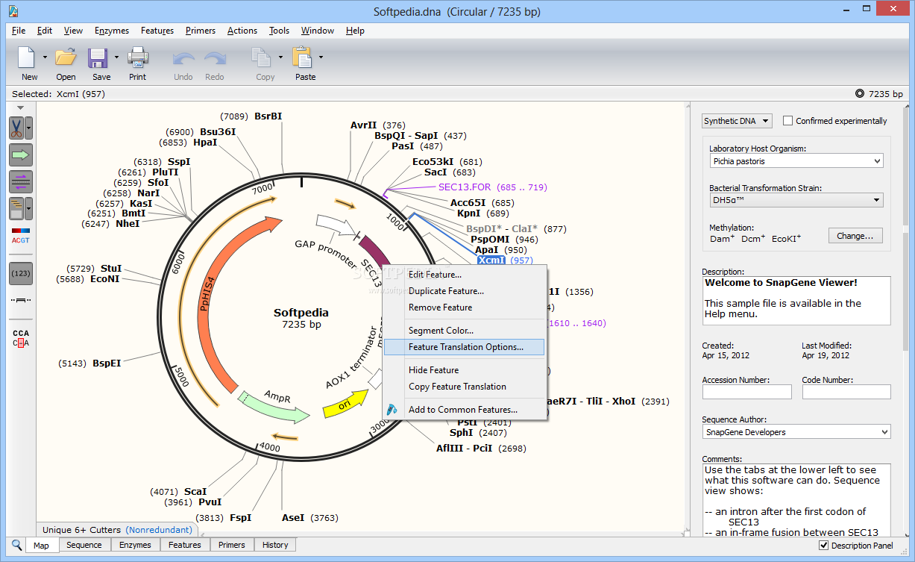This screenshot has height=562, width=915.
Task: Open the Actions menu
Action: click(x=242, y=31)
